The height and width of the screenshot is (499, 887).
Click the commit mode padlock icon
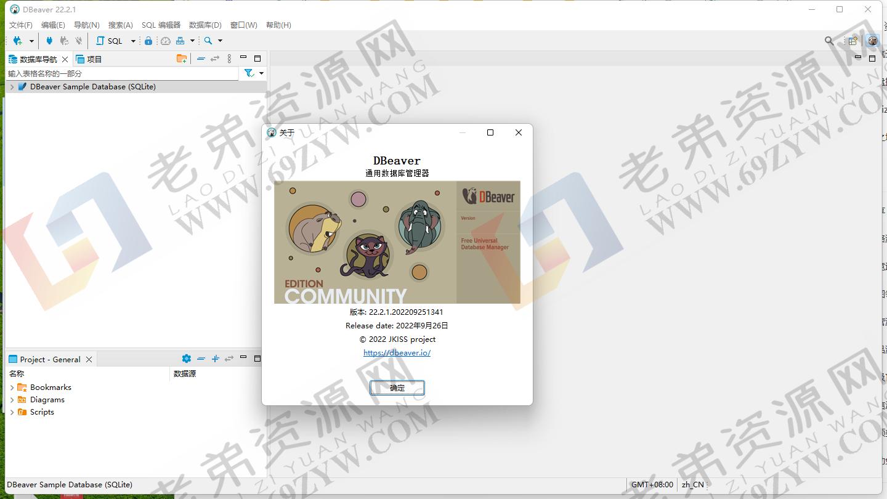(148, 41)
